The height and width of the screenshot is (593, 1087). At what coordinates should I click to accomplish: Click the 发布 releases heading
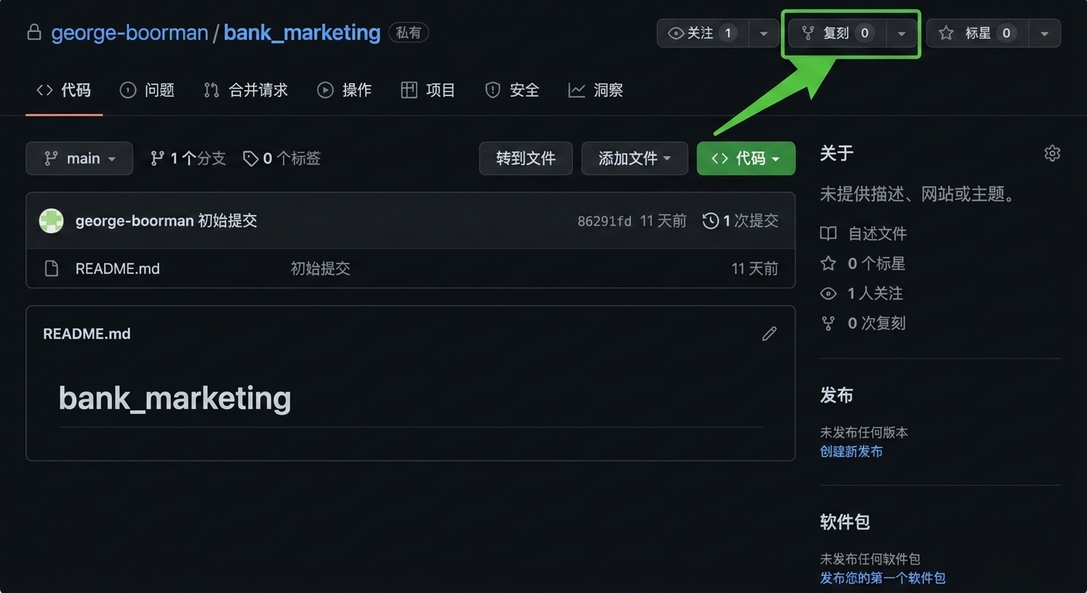(836, 395)
